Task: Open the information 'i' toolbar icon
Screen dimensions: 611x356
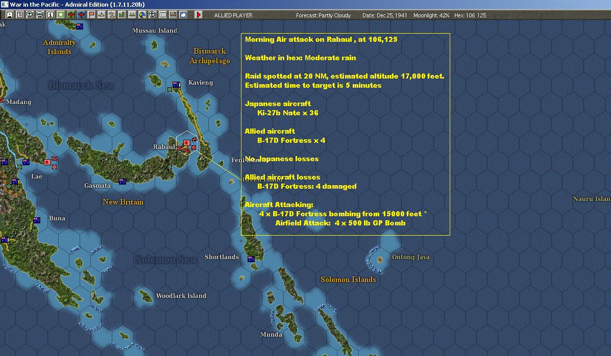Action: click(50, 15)
